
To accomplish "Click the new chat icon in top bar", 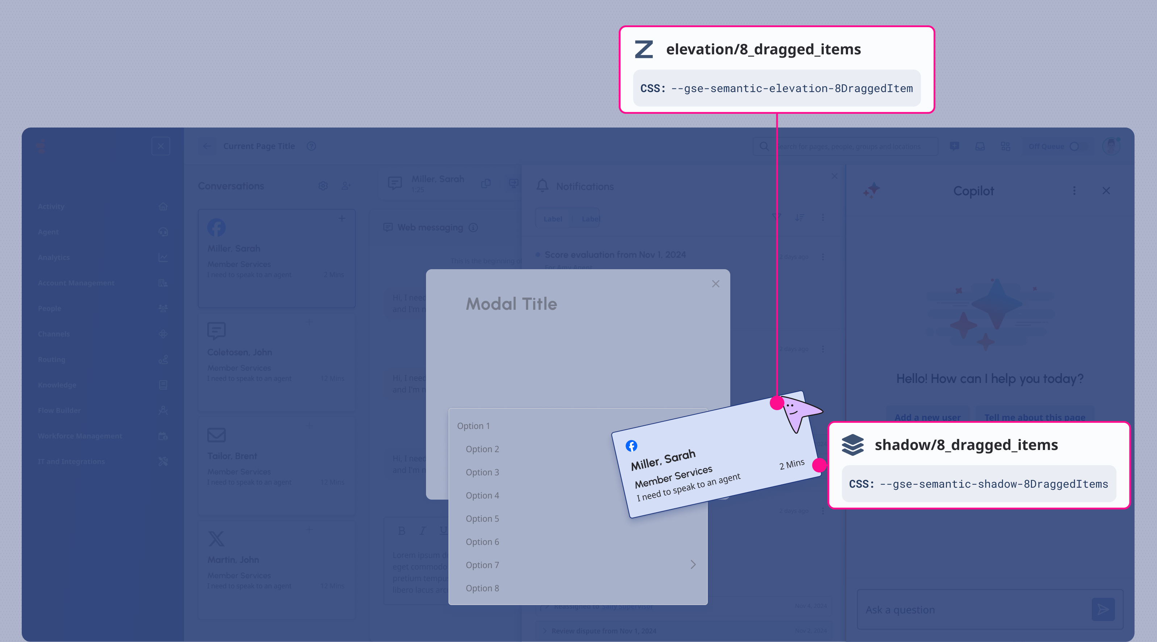I will coord(955,146).
